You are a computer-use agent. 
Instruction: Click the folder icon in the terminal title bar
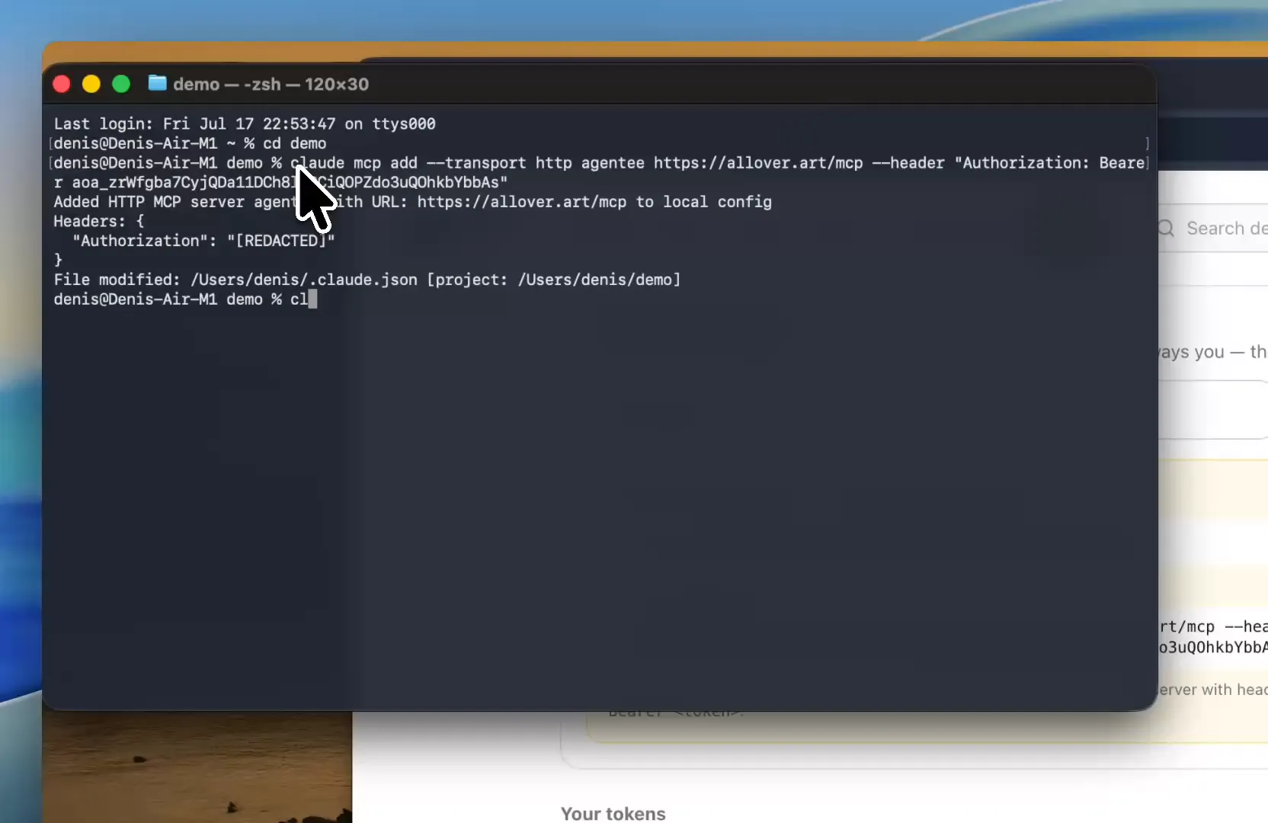tap(157, 83)
